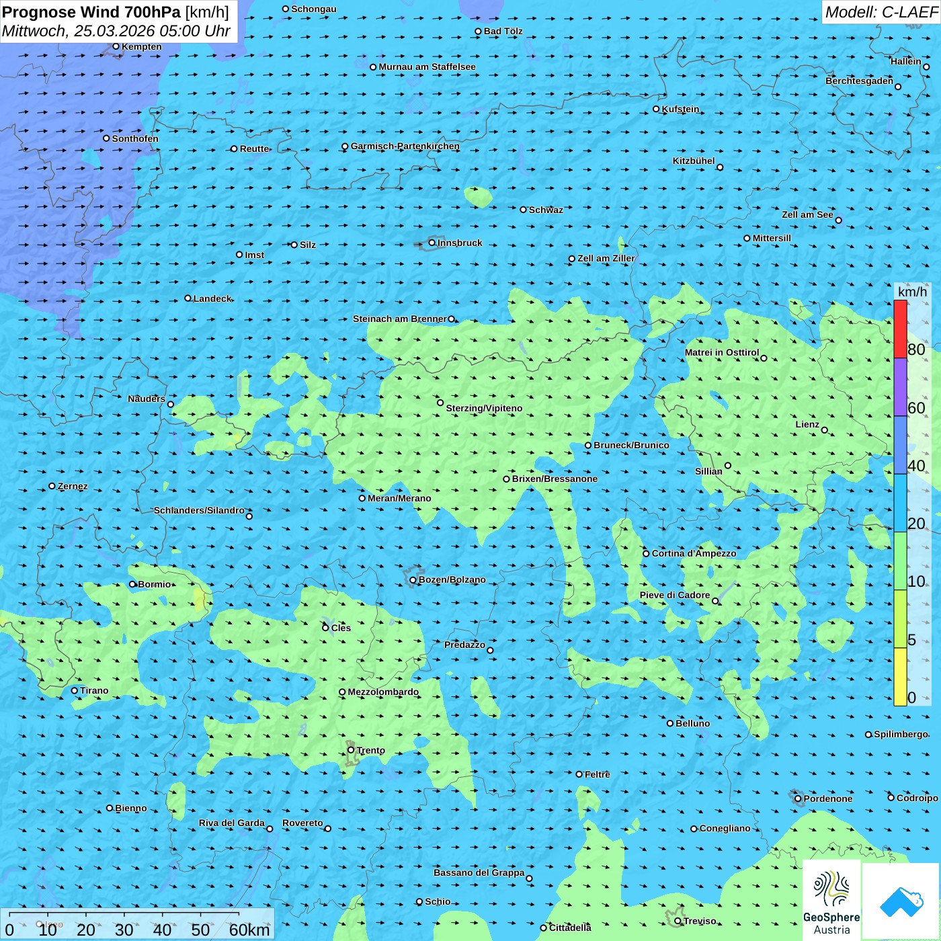
Task: Click the 'Kitzbühel' label
Action: click(694, 161)
